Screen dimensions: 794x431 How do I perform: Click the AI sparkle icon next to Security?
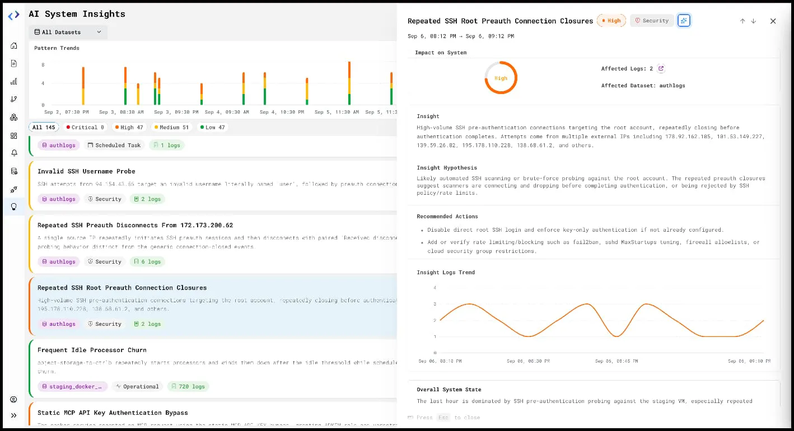tap(684, 21)
